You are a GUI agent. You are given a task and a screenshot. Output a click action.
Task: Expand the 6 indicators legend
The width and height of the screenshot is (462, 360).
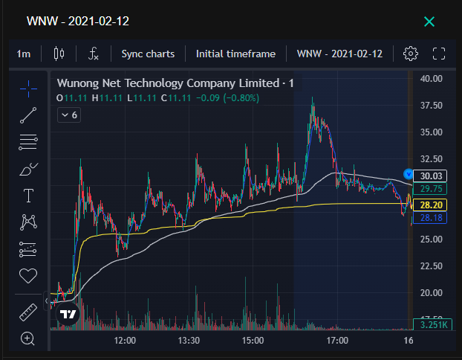pyautogui.click(x=69, y=115)
